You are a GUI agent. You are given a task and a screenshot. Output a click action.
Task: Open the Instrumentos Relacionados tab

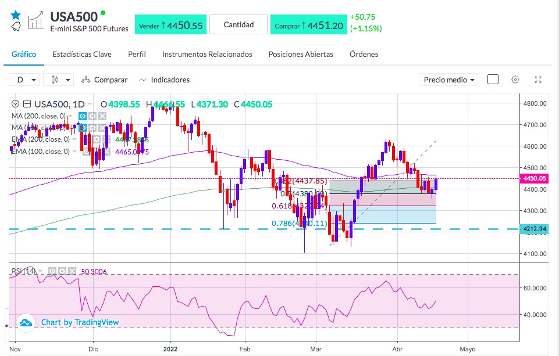point(207,54)
